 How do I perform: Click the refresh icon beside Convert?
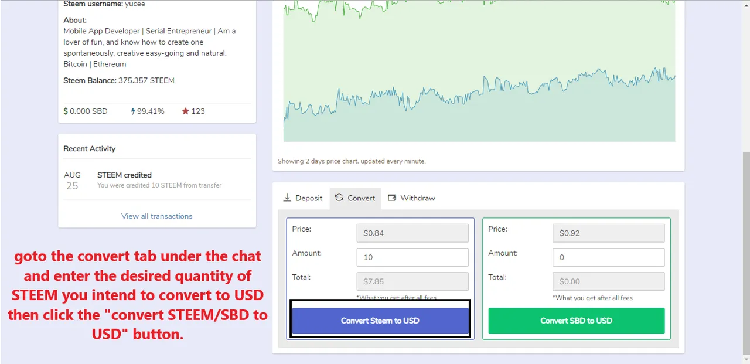point(339,198)
